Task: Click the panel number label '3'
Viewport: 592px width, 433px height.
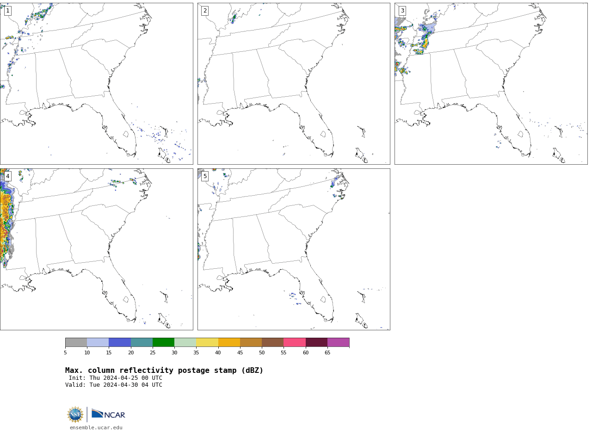Action: (x=402, y=11)
